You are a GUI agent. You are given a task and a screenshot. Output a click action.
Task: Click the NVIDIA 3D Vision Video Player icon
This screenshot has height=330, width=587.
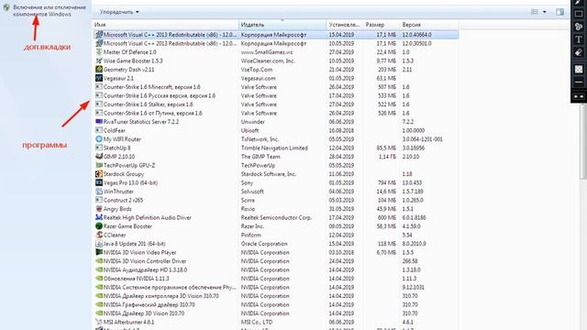point(99,252)
